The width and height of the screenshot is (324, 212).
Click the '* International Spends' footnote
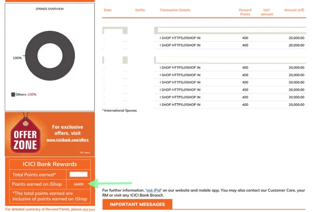coord(120,111)
